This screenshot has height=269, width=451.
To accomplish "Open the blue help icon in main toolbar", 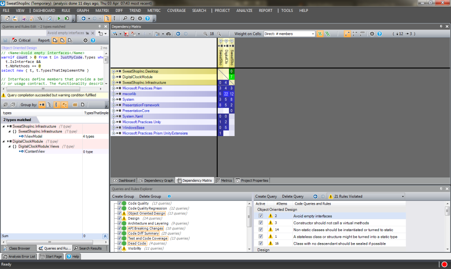I will (147, 18).
